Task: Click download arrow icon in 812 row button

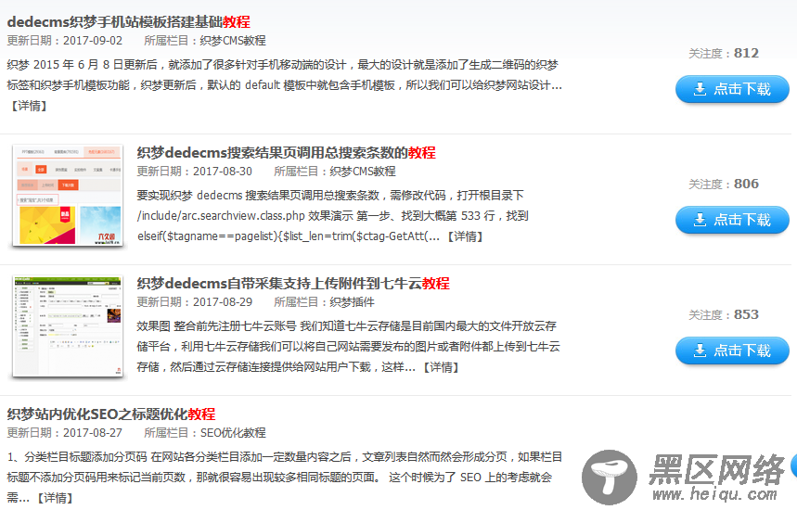Action: tap(700, 89)
